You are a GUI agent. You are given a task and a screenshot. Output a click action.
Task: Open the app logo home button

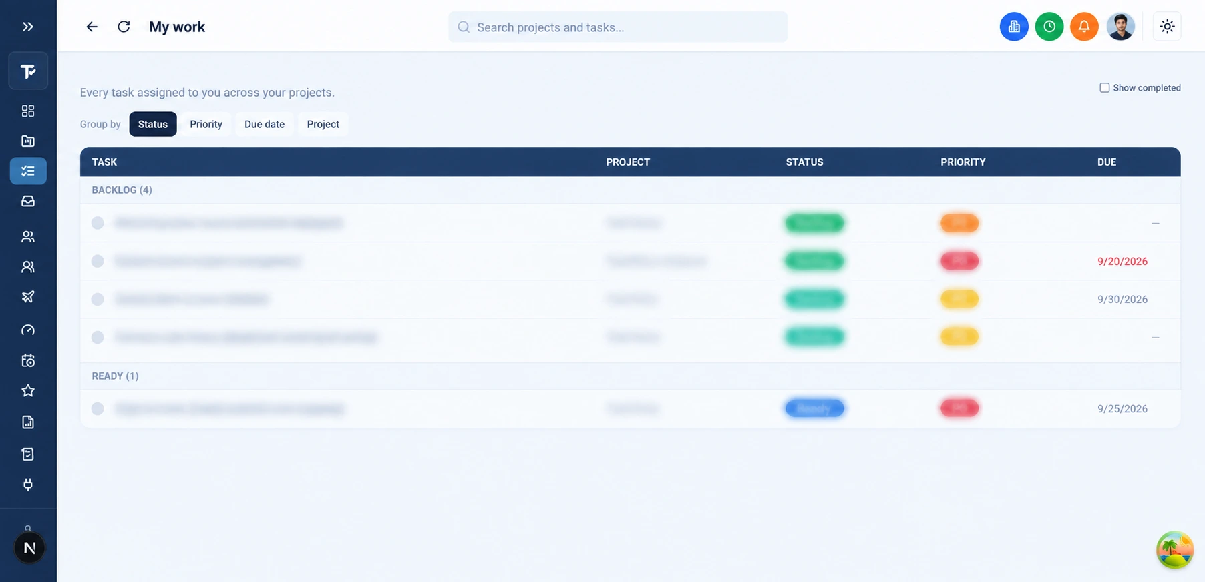28,71
